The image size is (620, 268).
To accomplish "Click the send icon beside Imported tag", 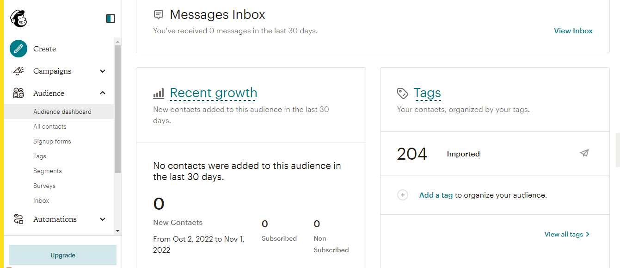I will 584,153.
